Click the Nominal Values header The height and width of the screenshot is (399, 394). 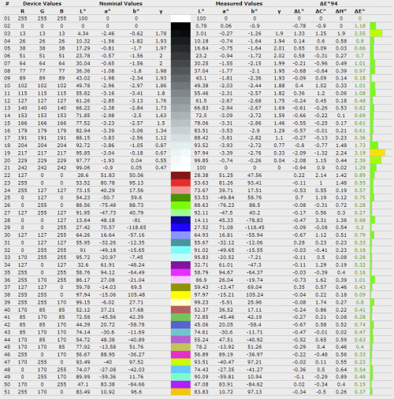pos(121,4)
